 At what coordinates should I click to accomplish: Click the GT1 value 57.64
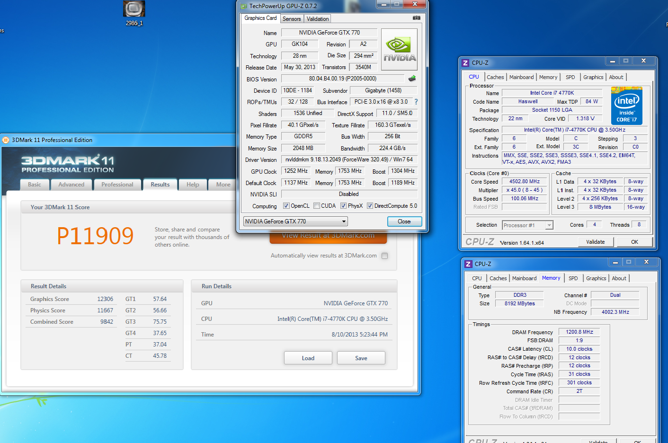coord(160,299)
